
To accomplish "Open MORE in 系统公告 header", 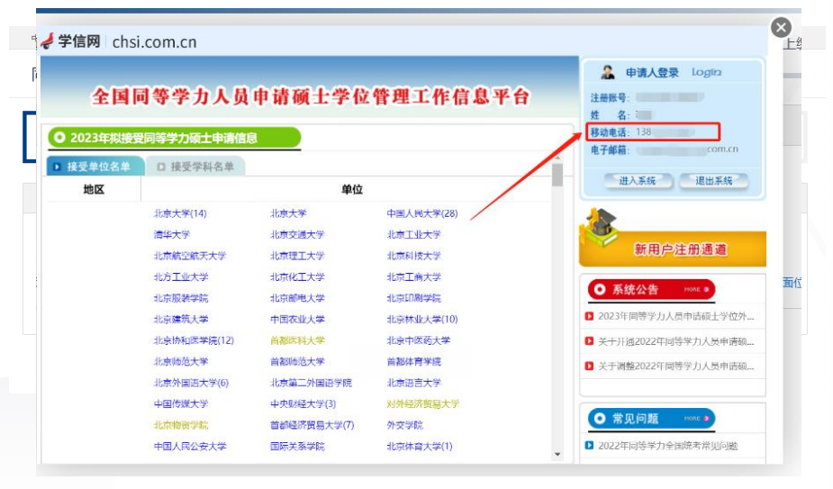I will click(696, 290).
